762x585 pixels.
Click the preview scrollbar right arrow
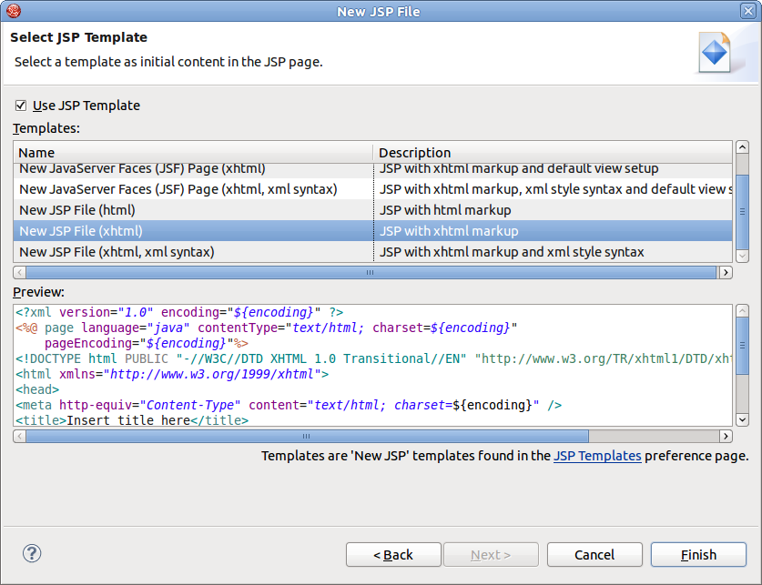[725, 436]
